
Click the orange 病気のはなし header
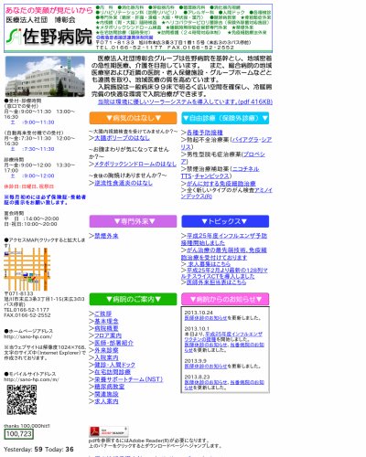pos(133,118)
